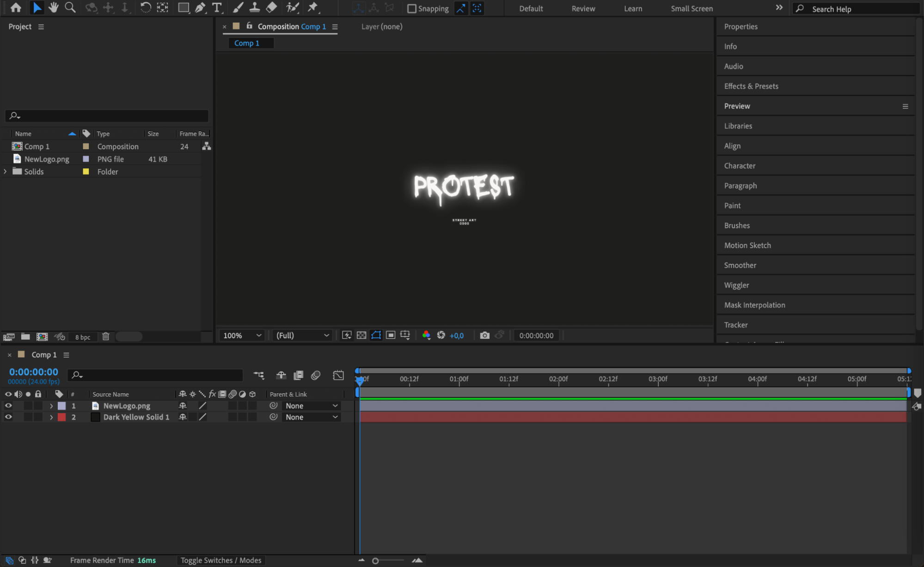This screenshot has height=567, width=924.
Task: Select the Rotation tool
Action: pyautogui.click(x=145, y=7)
